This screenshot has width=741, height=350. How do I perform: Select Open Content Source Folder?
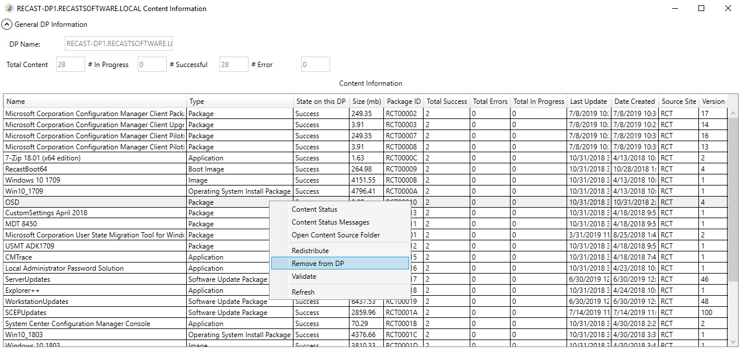340,235
